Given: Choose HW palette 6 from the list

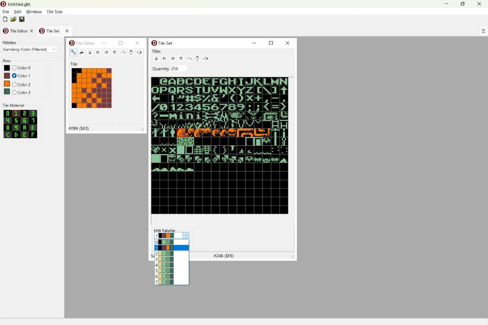Looking at the screenshot, I should point(172,276).
